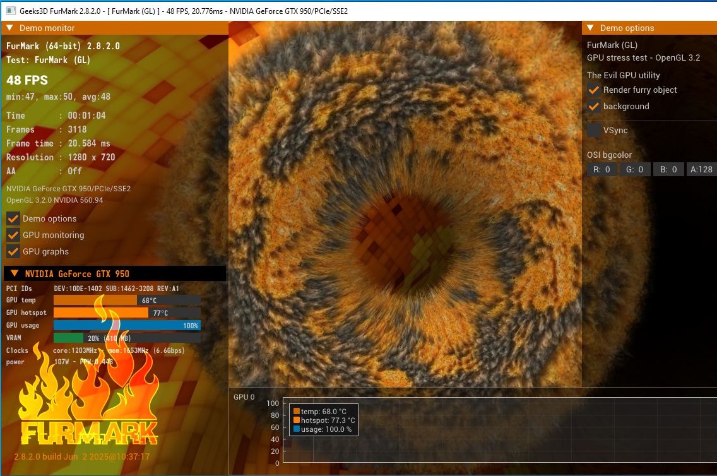This screenshot has width=717, height=476.
Task: Enable the VSync checkbox
Action: pyautogui.click(x=593, y=130)
